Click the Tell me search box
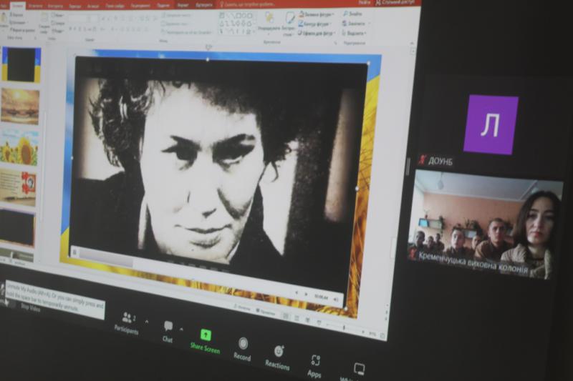This screenshot has width=573, height=381. point(248,4)
